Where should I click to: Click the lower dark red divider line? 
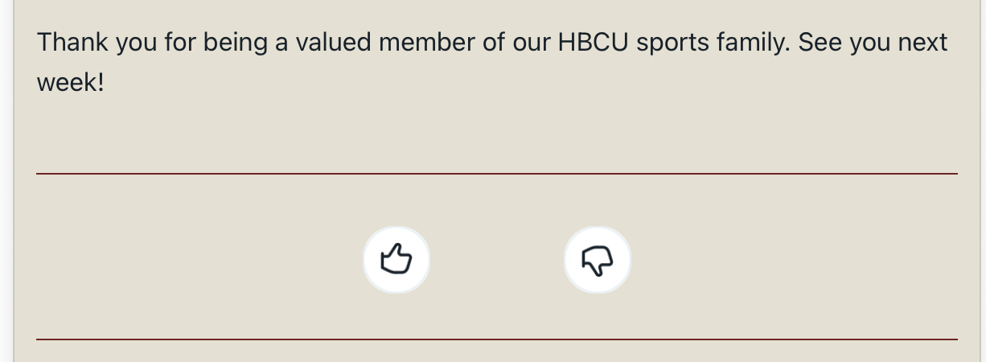[496, 339]
